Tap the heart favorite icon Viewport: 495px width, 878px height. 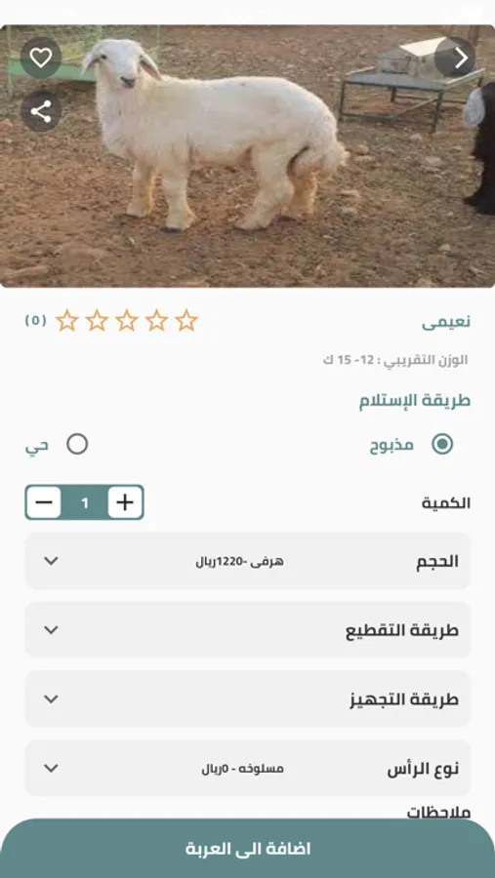click(x=41, y=58)
